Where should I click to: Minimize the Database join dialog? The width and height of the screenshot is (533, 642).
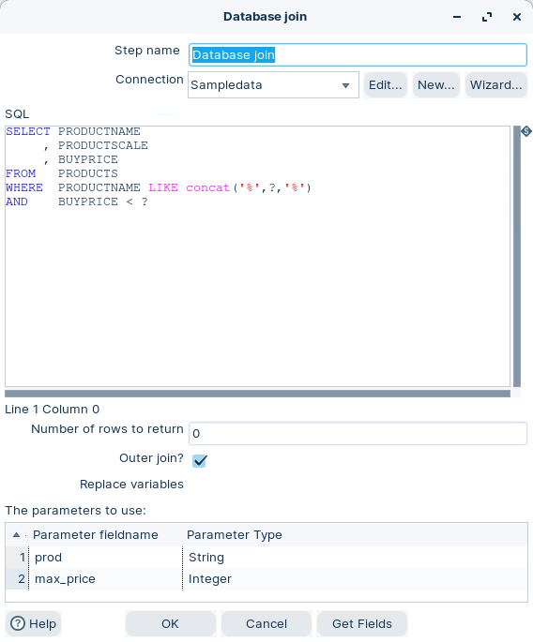click(x=457, y=17)
